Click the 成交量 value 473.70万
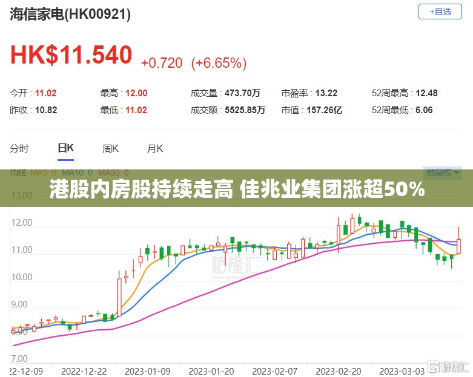This screenshot has width=473, height=377. coord(242,93)
